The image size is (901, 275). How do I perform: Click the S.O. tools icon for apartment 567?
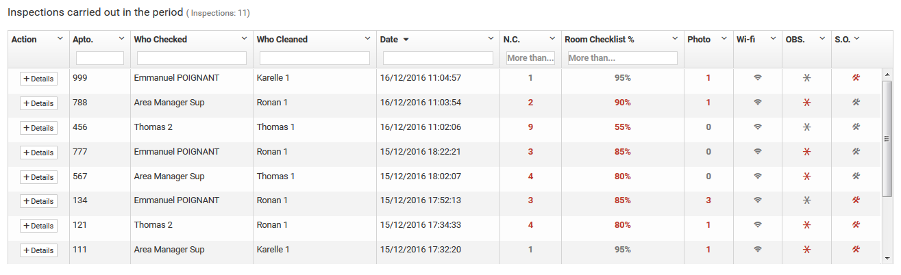(x=856, y=176)
